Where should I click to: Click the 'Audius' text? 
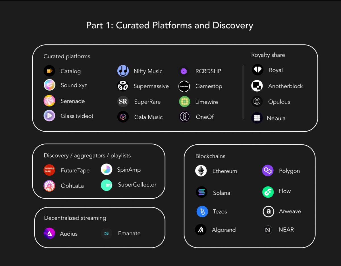[69, 234]
